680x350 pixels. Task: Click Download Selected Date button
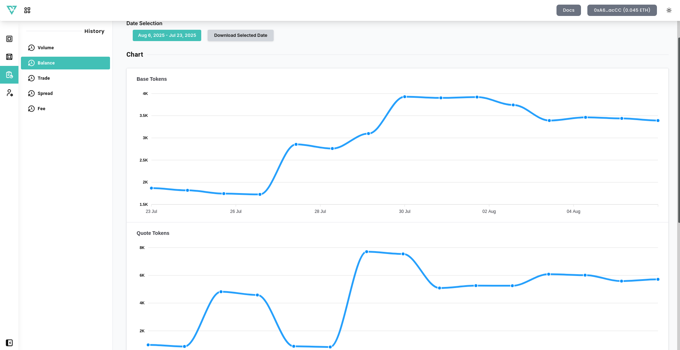pyautogui.click(x=240, y=35)
